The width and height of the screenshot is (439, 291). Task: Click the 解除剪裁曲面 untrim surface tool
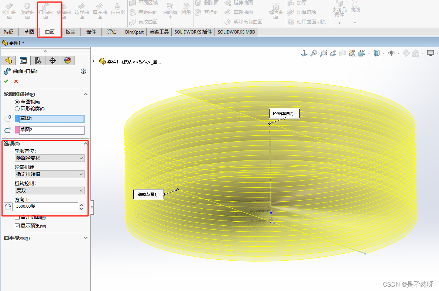click(244, 22)
